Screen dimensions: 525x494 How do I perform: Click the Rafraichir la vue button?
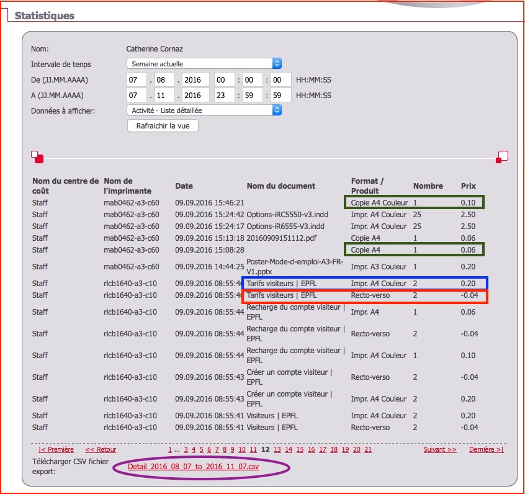[163, 126]
